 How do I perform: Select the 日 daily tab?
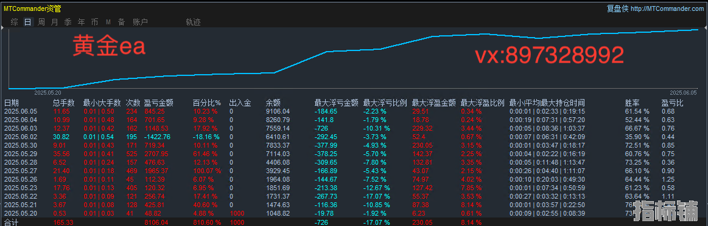tap(28, 22)
